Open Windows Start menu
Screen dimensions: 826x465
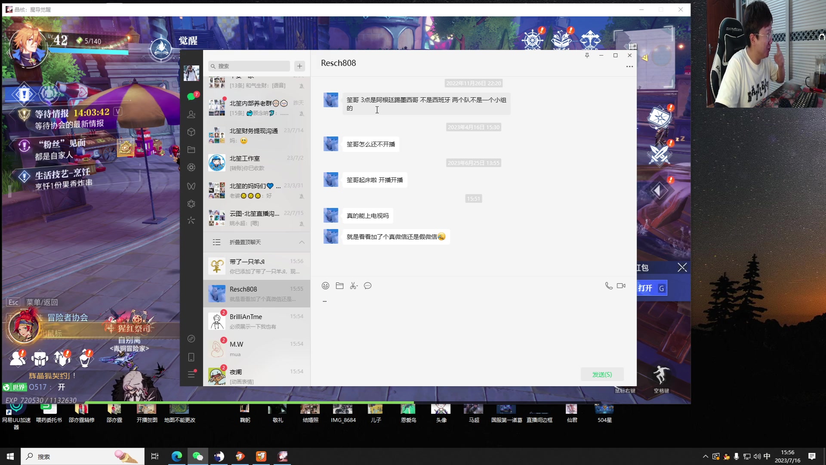(x=10, y=456)
